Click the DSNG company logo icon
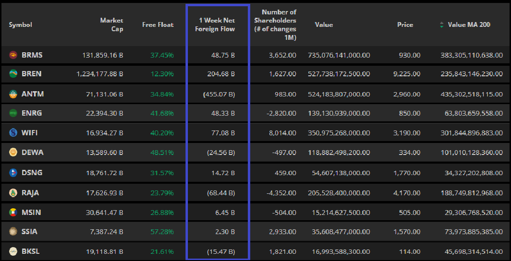This screenshot has height=261, width=511. (x=13, y=172)
